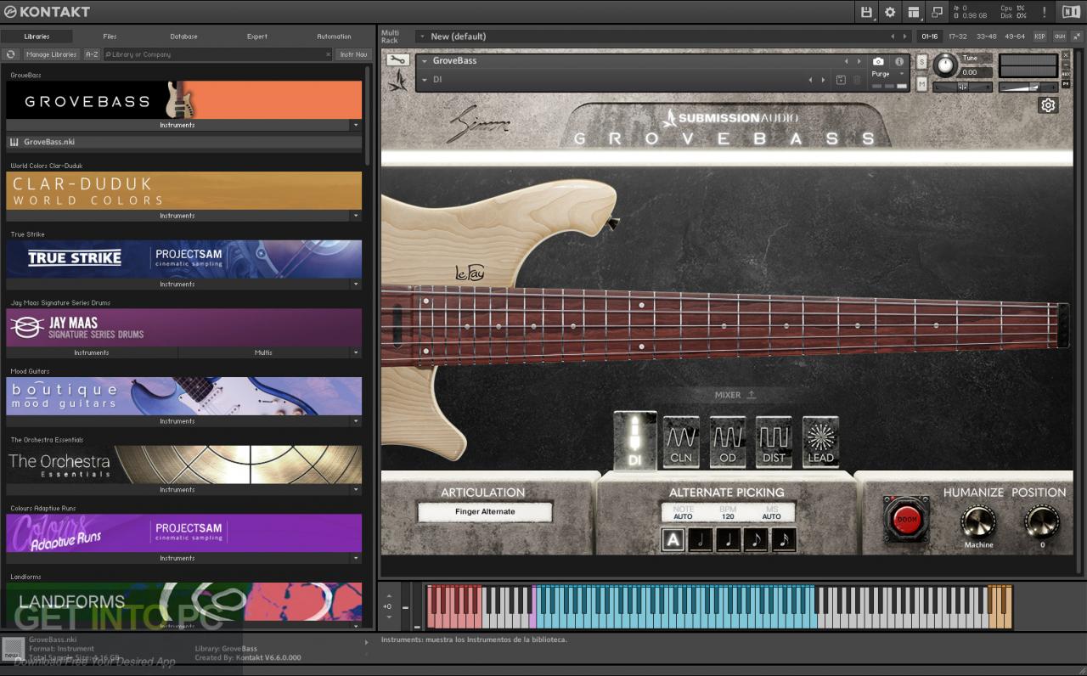Switch to the Expert tab
This screenshot has height=676, width=1087.
pos(257,37)
